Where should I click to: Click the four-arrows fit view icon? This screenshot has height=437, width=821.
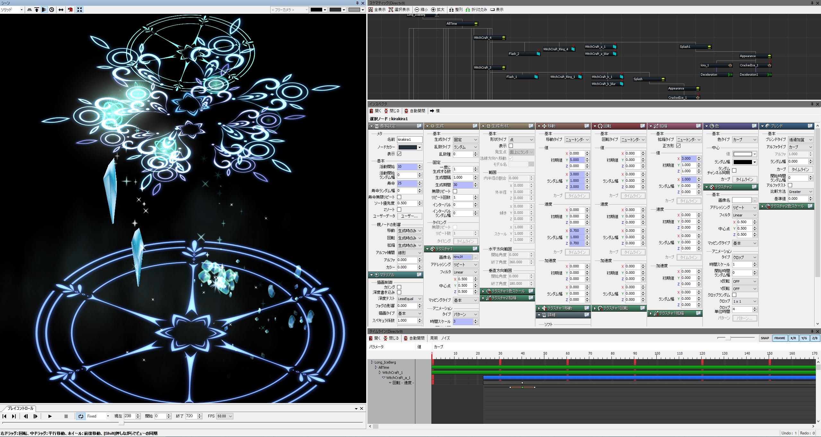80,10
